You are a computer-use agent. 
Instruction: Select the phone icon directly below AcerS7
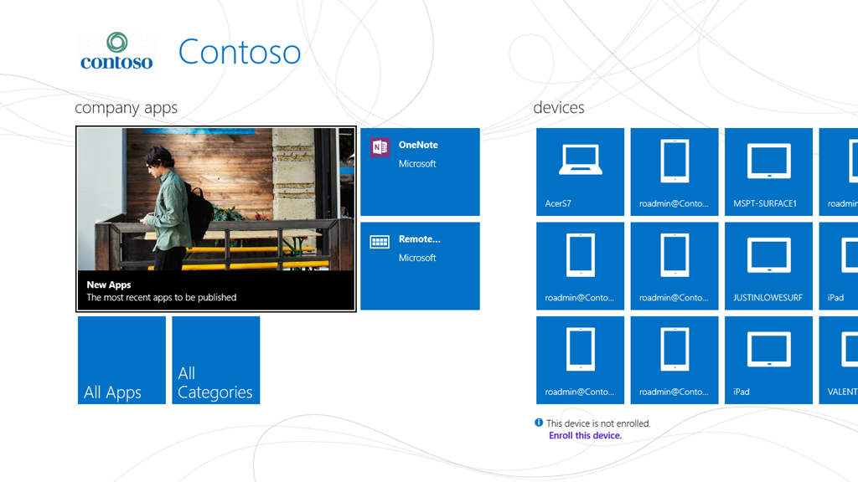pyautogui.click(x=580, y=255)
